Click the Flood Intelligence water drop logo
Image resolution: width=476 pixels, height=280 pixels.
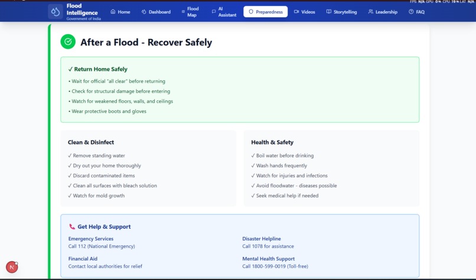56,12
